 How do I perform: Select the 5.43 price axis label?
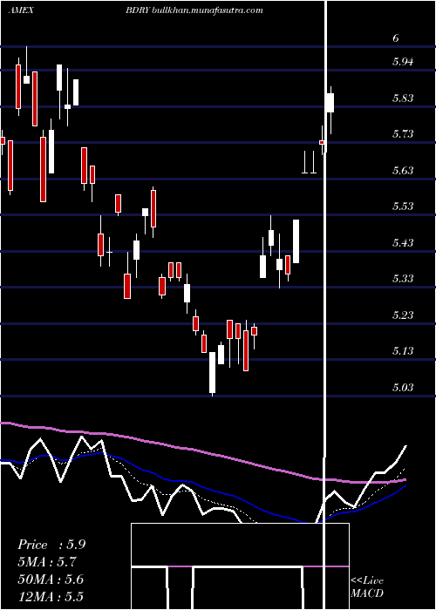403,242
